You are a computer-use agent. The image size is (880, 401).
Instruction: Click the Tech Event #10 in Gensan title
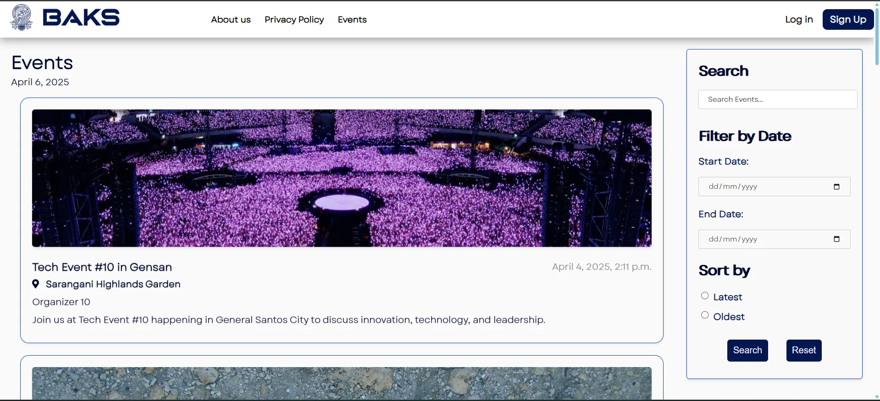pyautogui.click(x=102, y=267)
